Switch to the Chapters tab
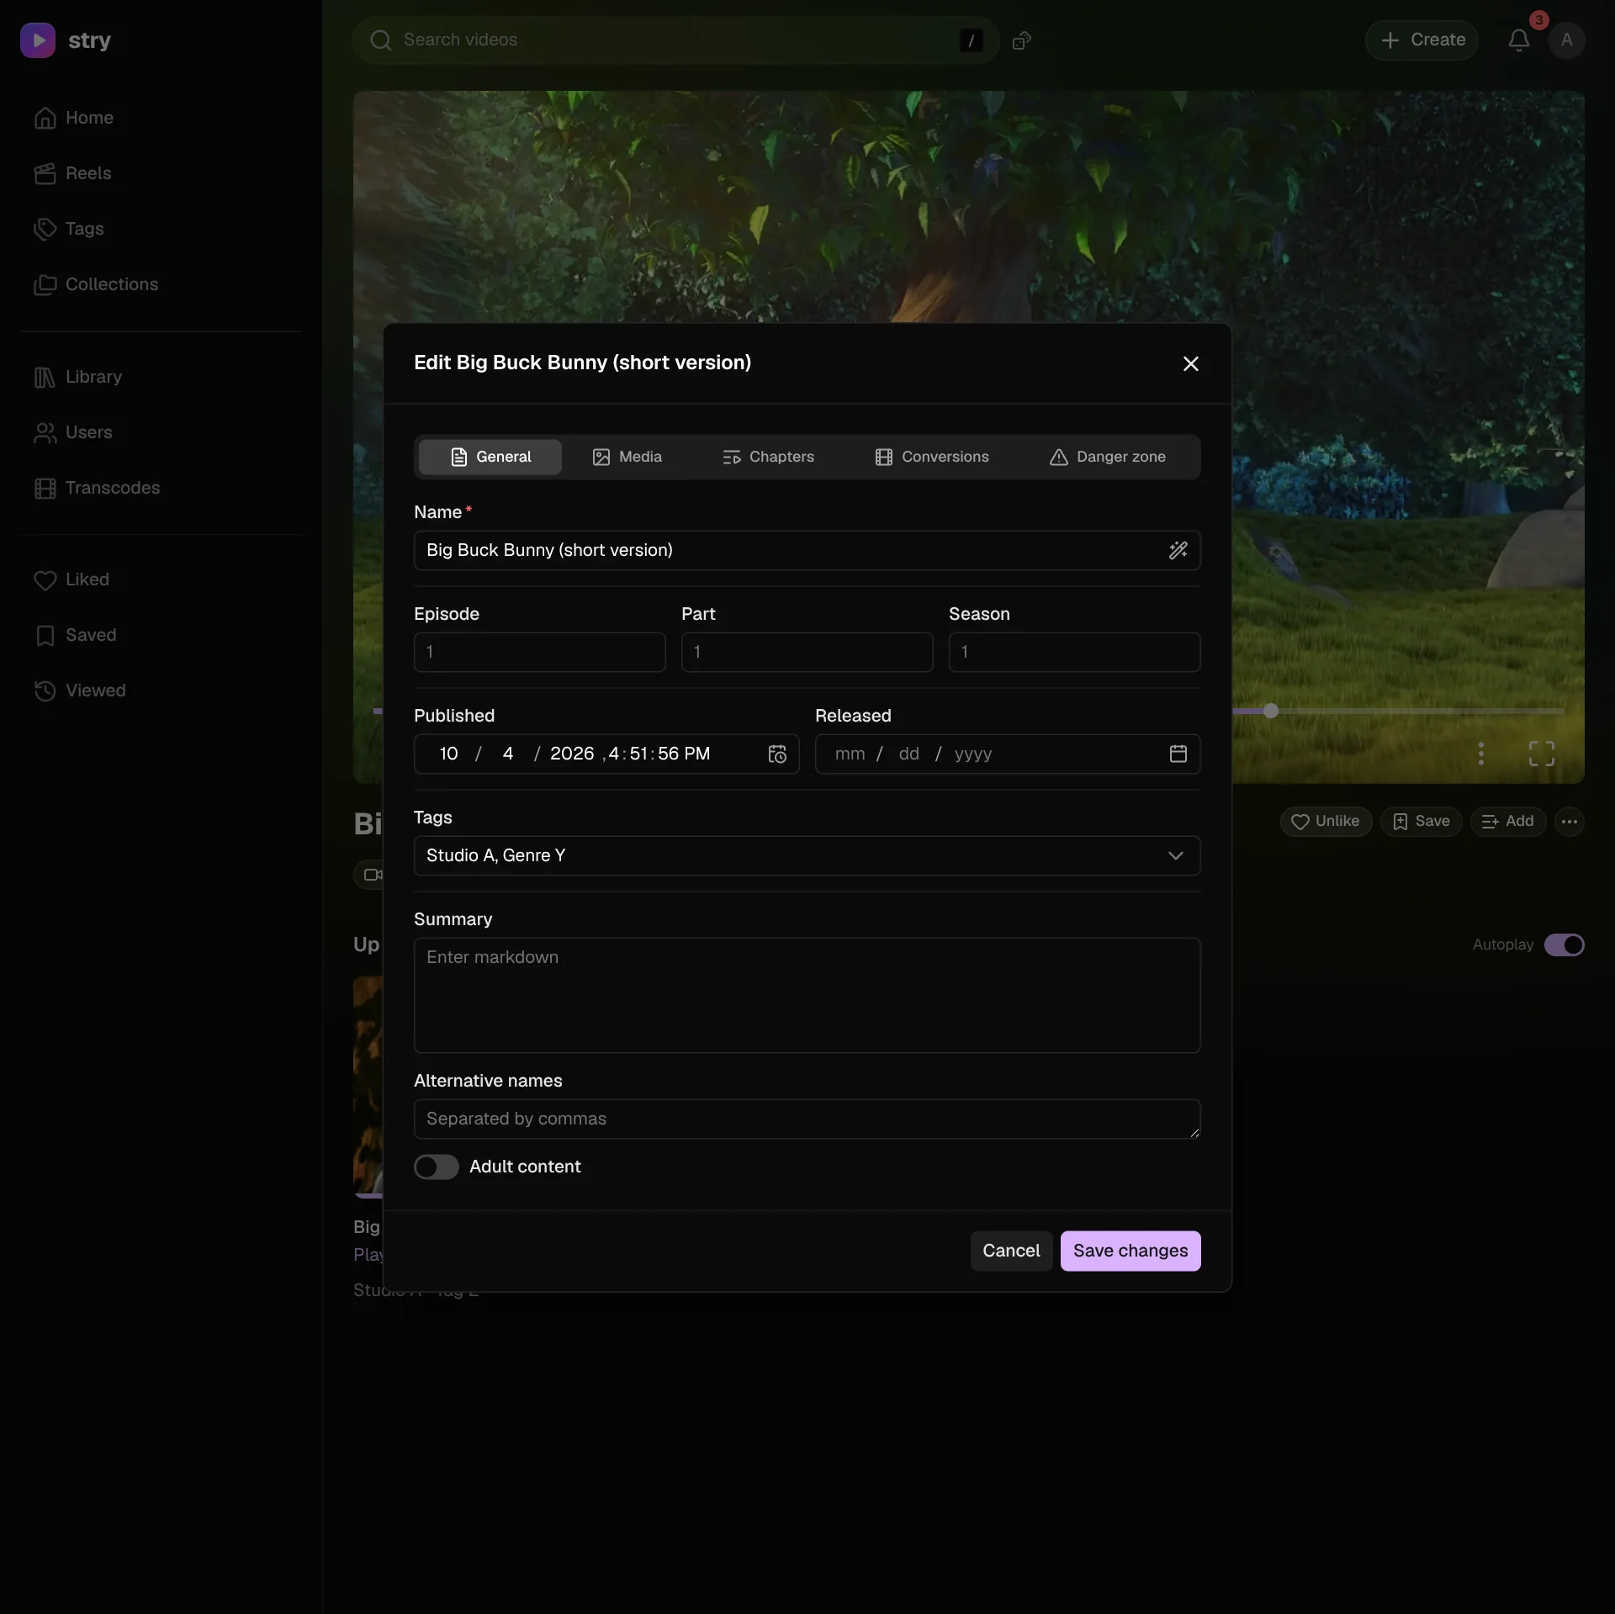The image size is (1615, 1614). click(x=768, y=457)
